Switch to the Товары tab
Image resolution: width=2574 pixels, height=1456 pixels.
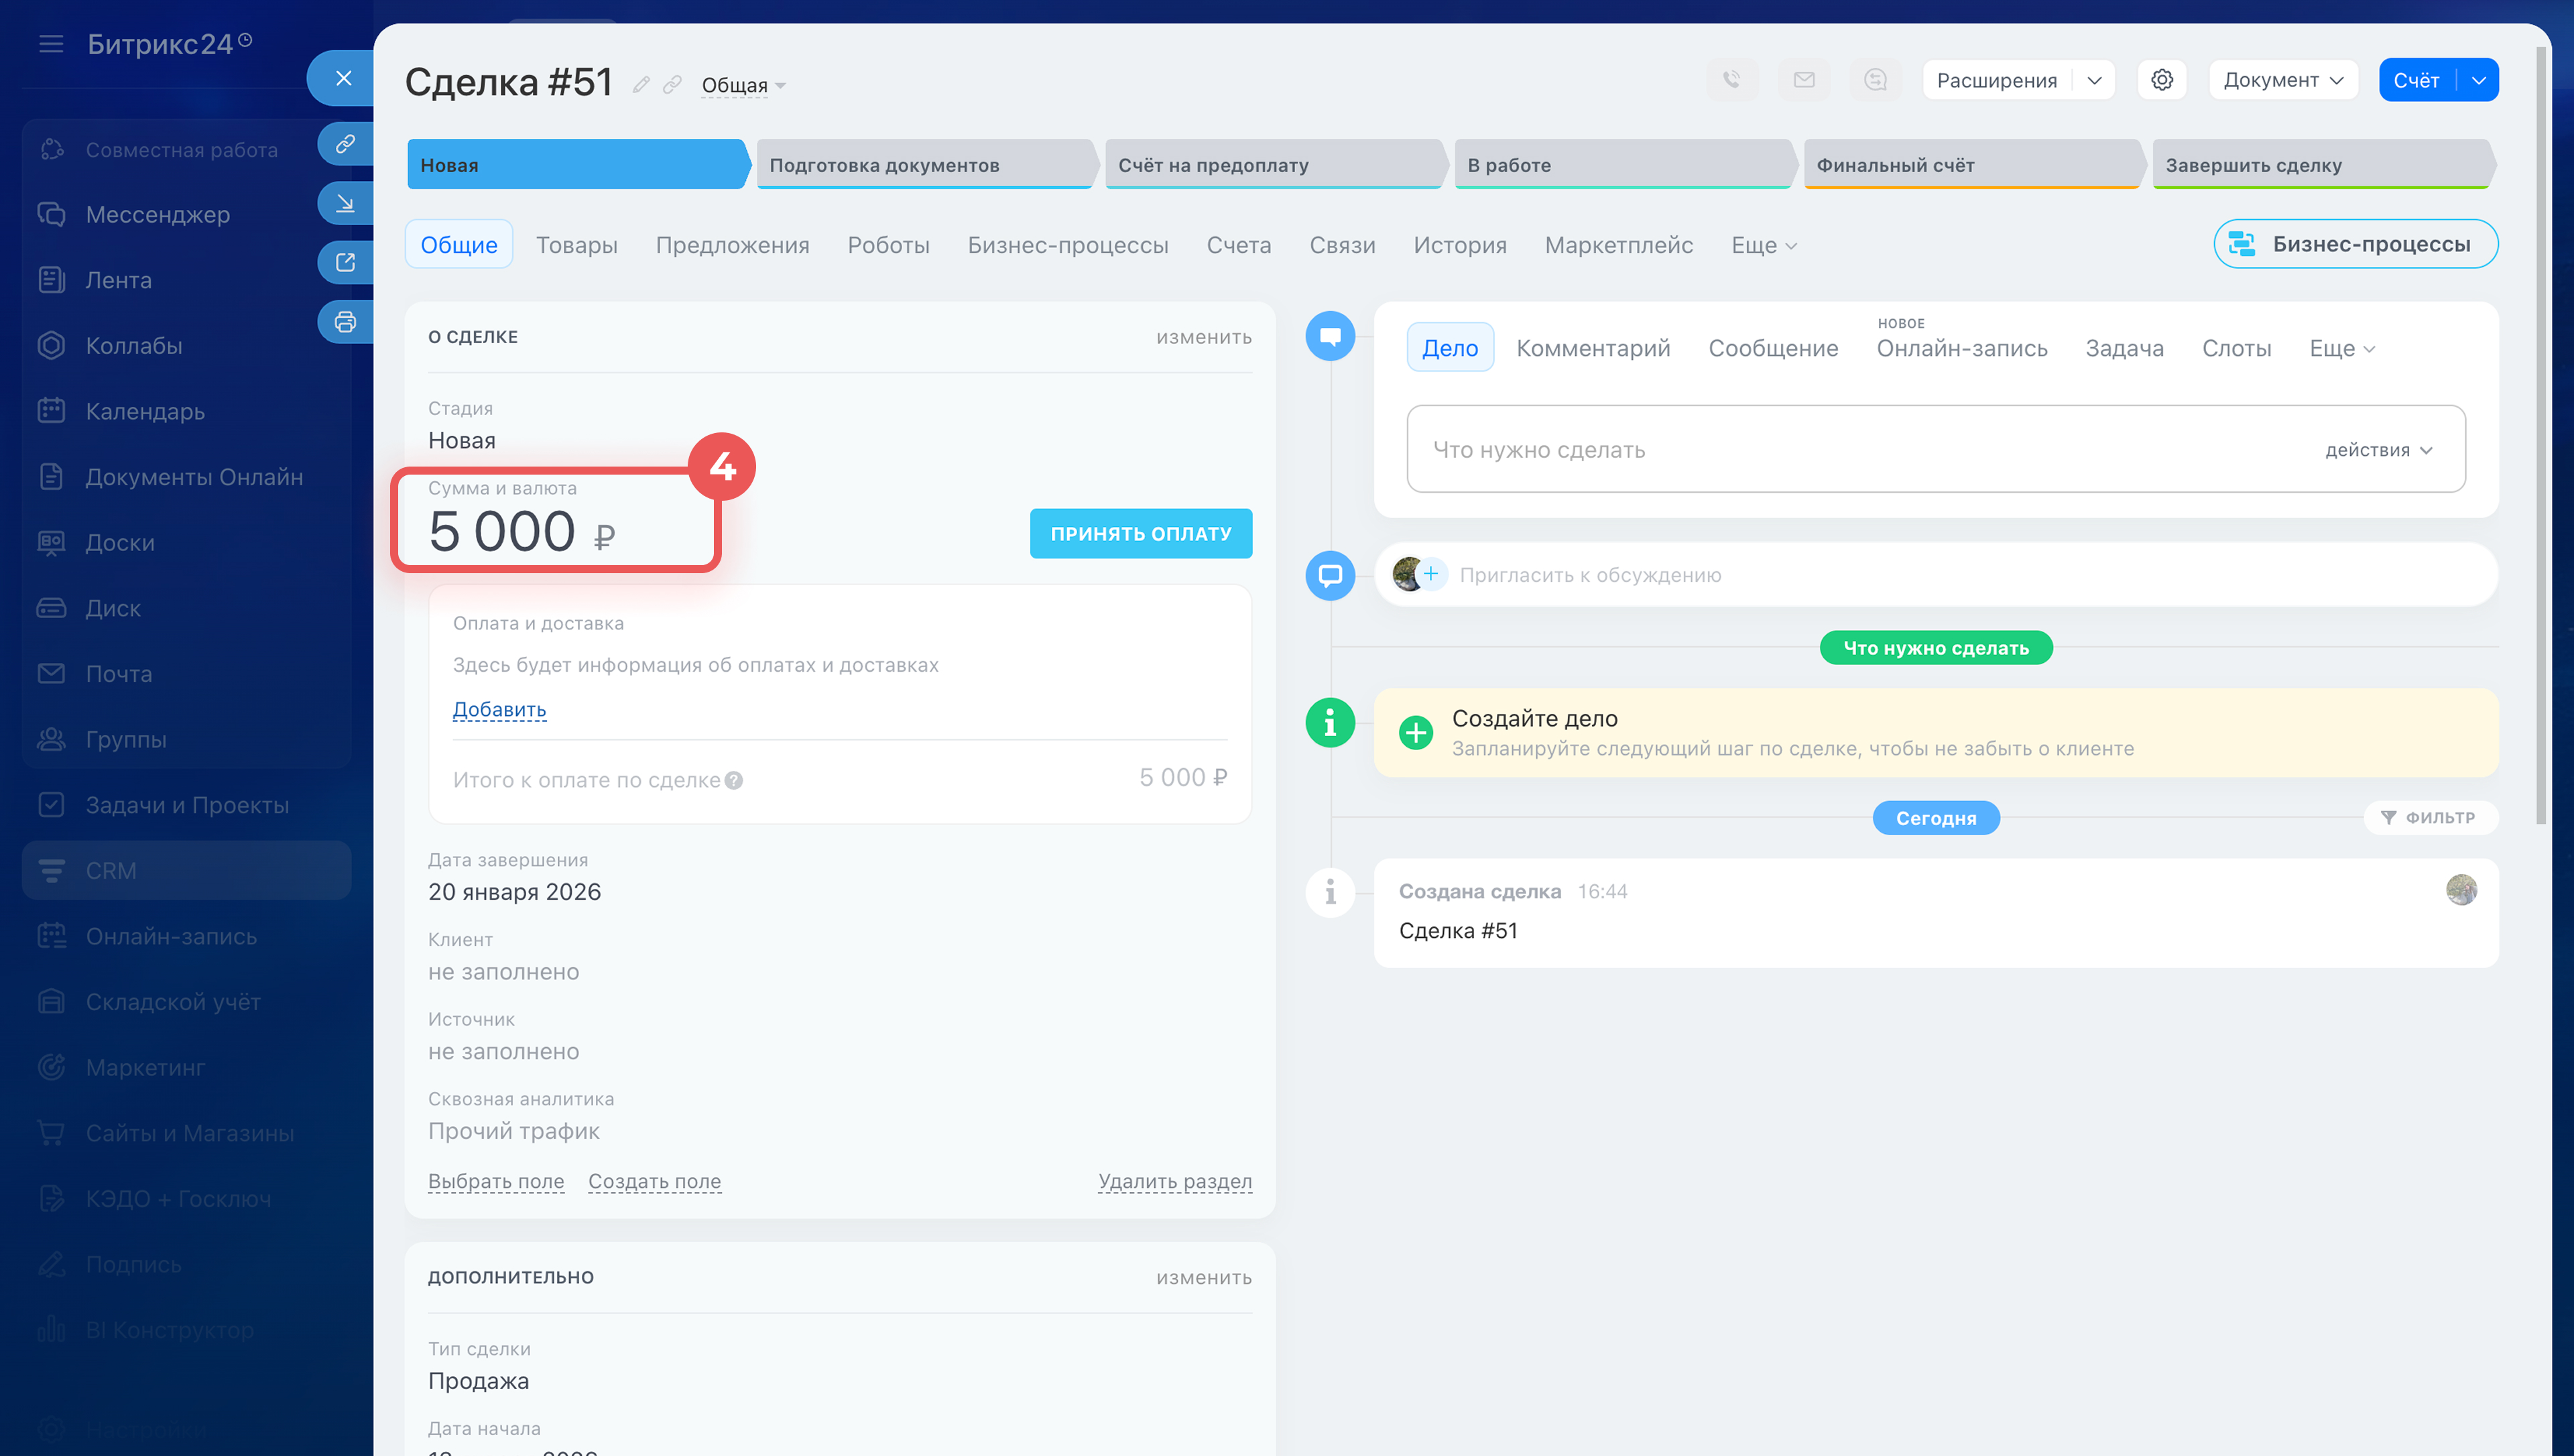point(576,245)
